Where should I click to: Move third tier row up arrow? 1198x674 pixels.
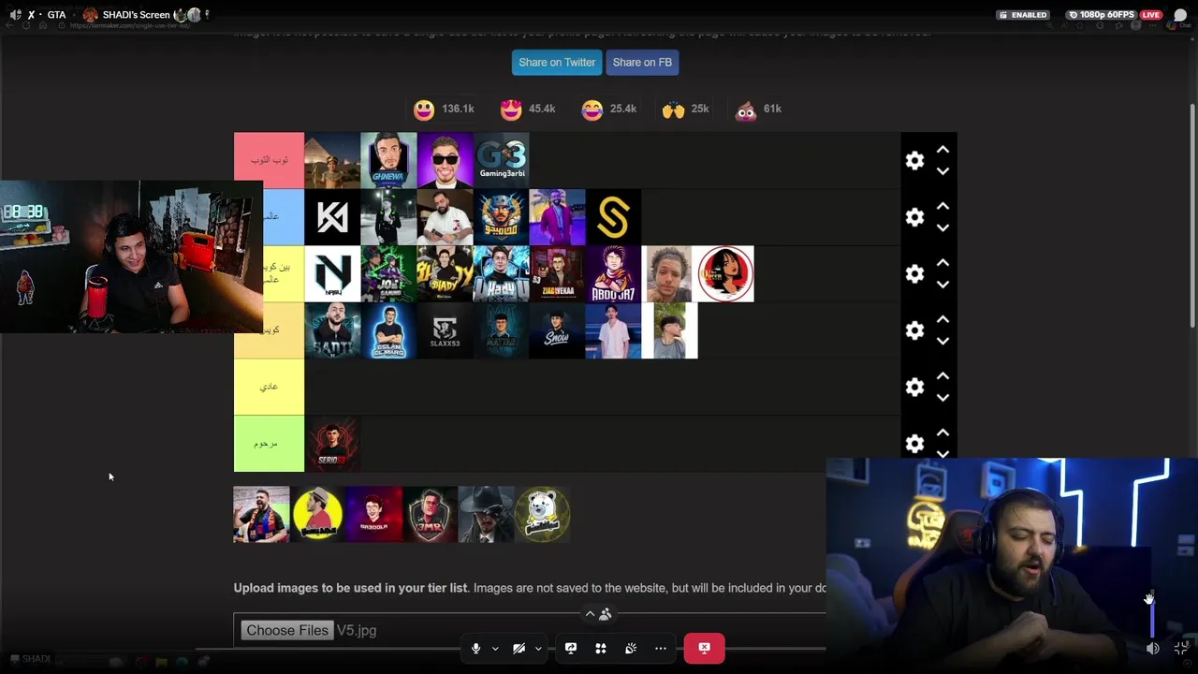942,263
